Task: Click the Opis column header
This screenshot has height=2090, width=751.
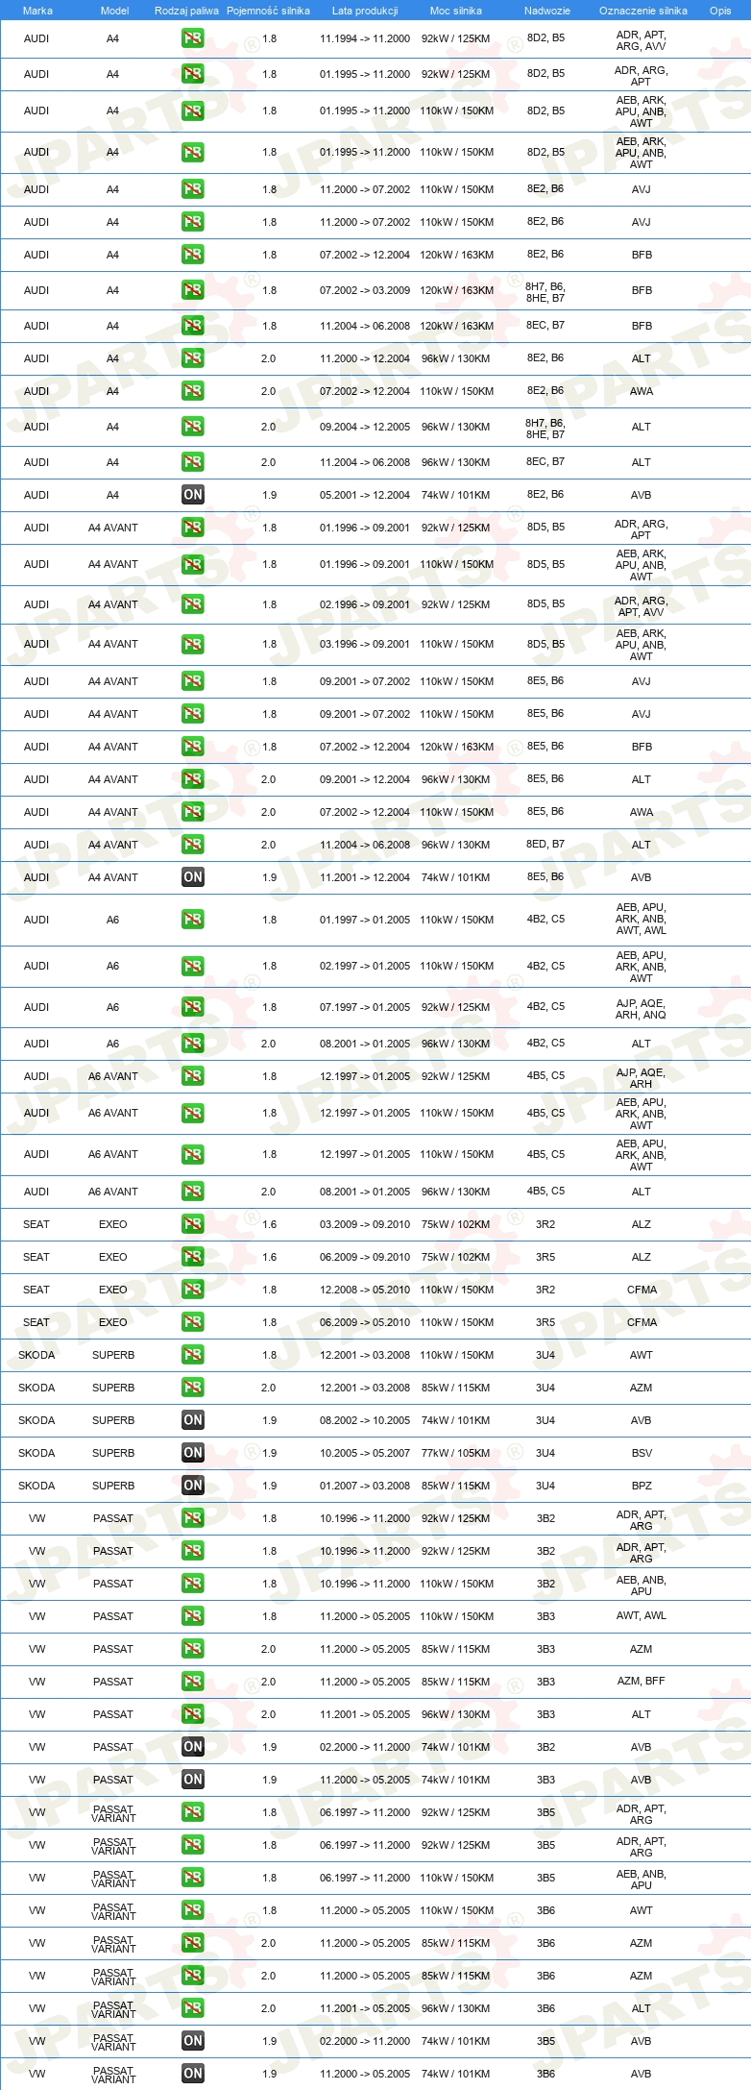Action: click(720, 11)
